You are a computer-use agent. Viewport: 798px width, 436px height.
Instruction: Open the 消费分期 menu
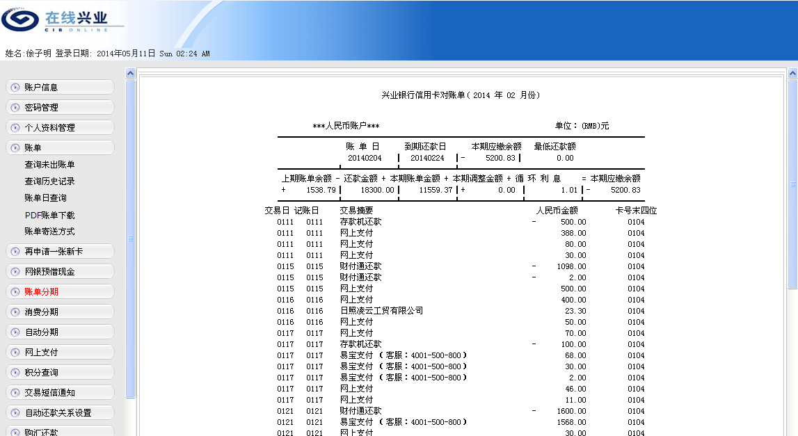click(x=60, y=312)
